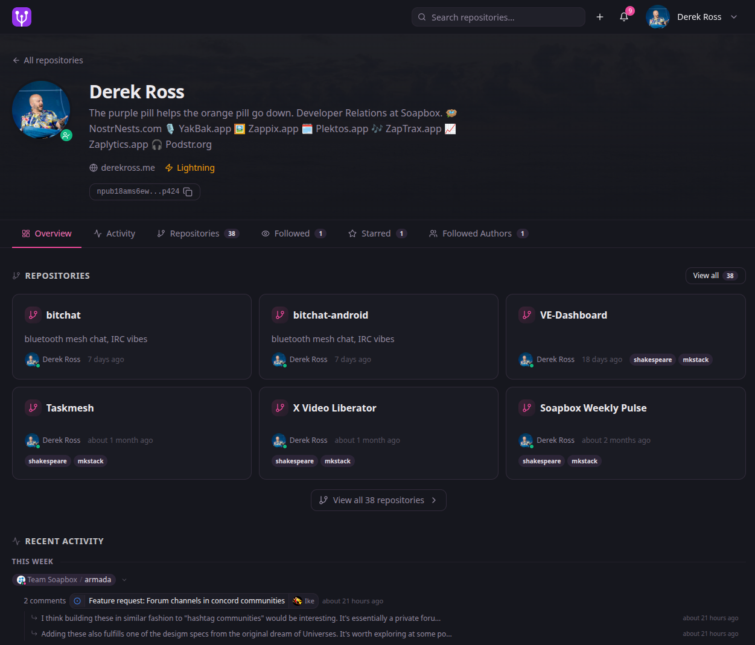Click the shakespeare tag on VE-Dashboard
Image resolution: width=755 pixels, height=645 pixels.
(x=652, y=360)
